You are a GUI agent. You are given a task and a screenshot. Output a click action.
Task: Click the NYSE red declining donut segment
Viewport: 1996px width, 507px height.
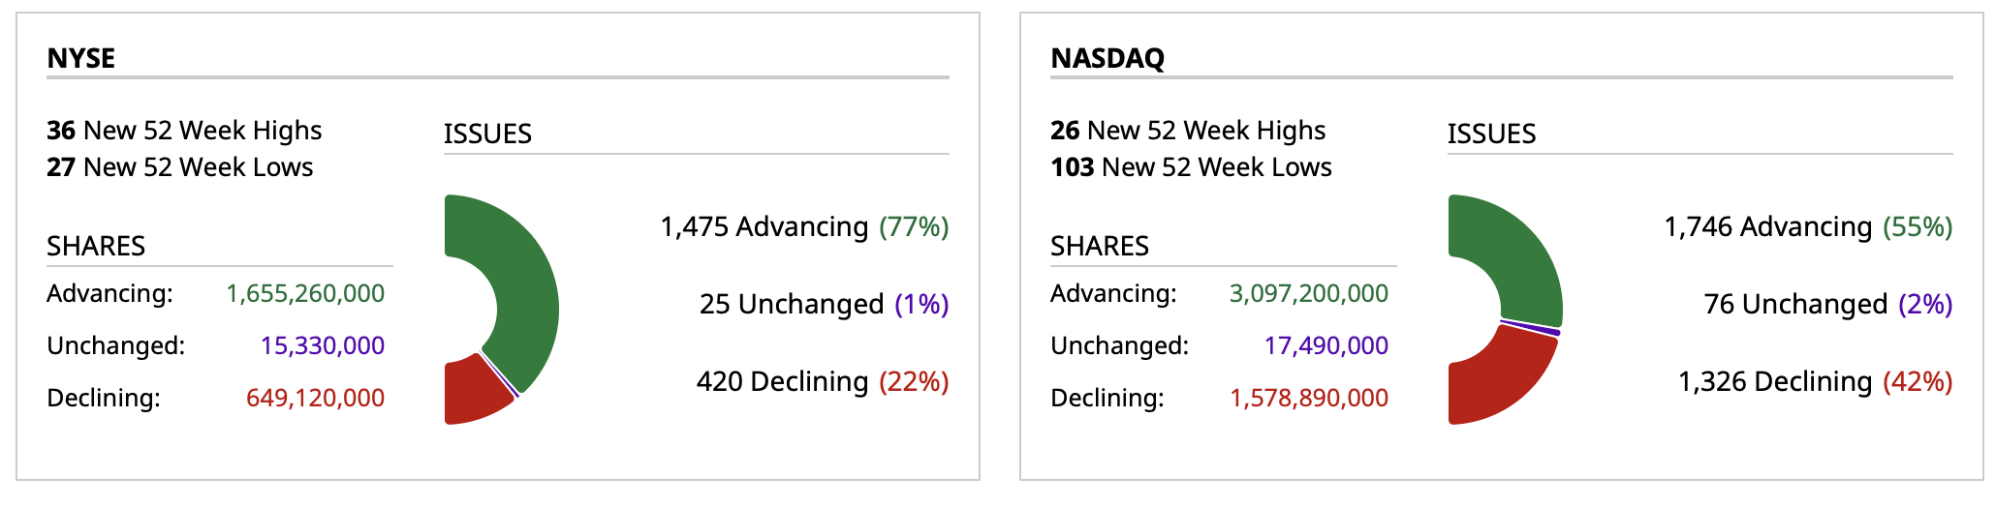(473, 392)
